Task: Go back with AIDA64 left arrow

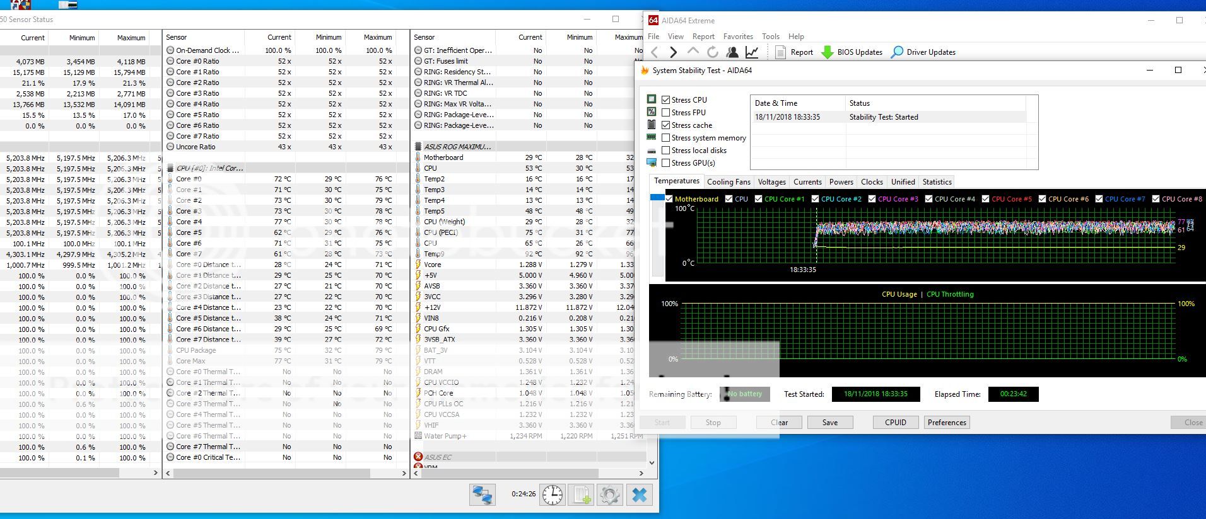Action: [x=654, y=52]
